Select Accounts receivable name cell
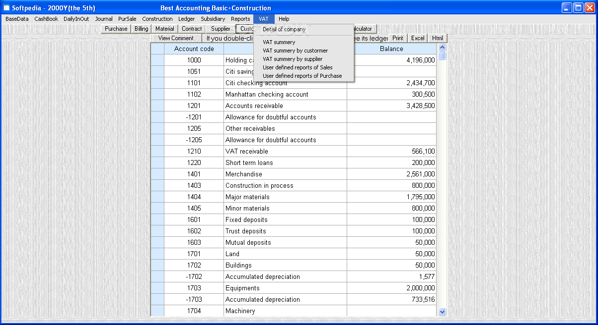Viewport: 598px width, 325px height. click(286, 106)
